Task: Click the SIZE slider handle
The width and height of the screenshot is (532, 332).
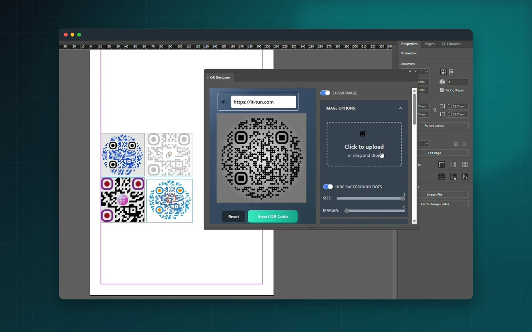Action: pyautogui.click(x=403, y=198)
